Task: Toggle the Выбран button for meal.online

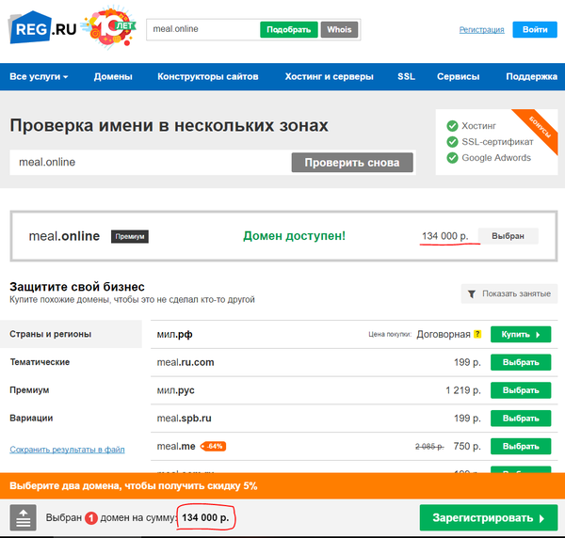Action: tap(508, 236)
